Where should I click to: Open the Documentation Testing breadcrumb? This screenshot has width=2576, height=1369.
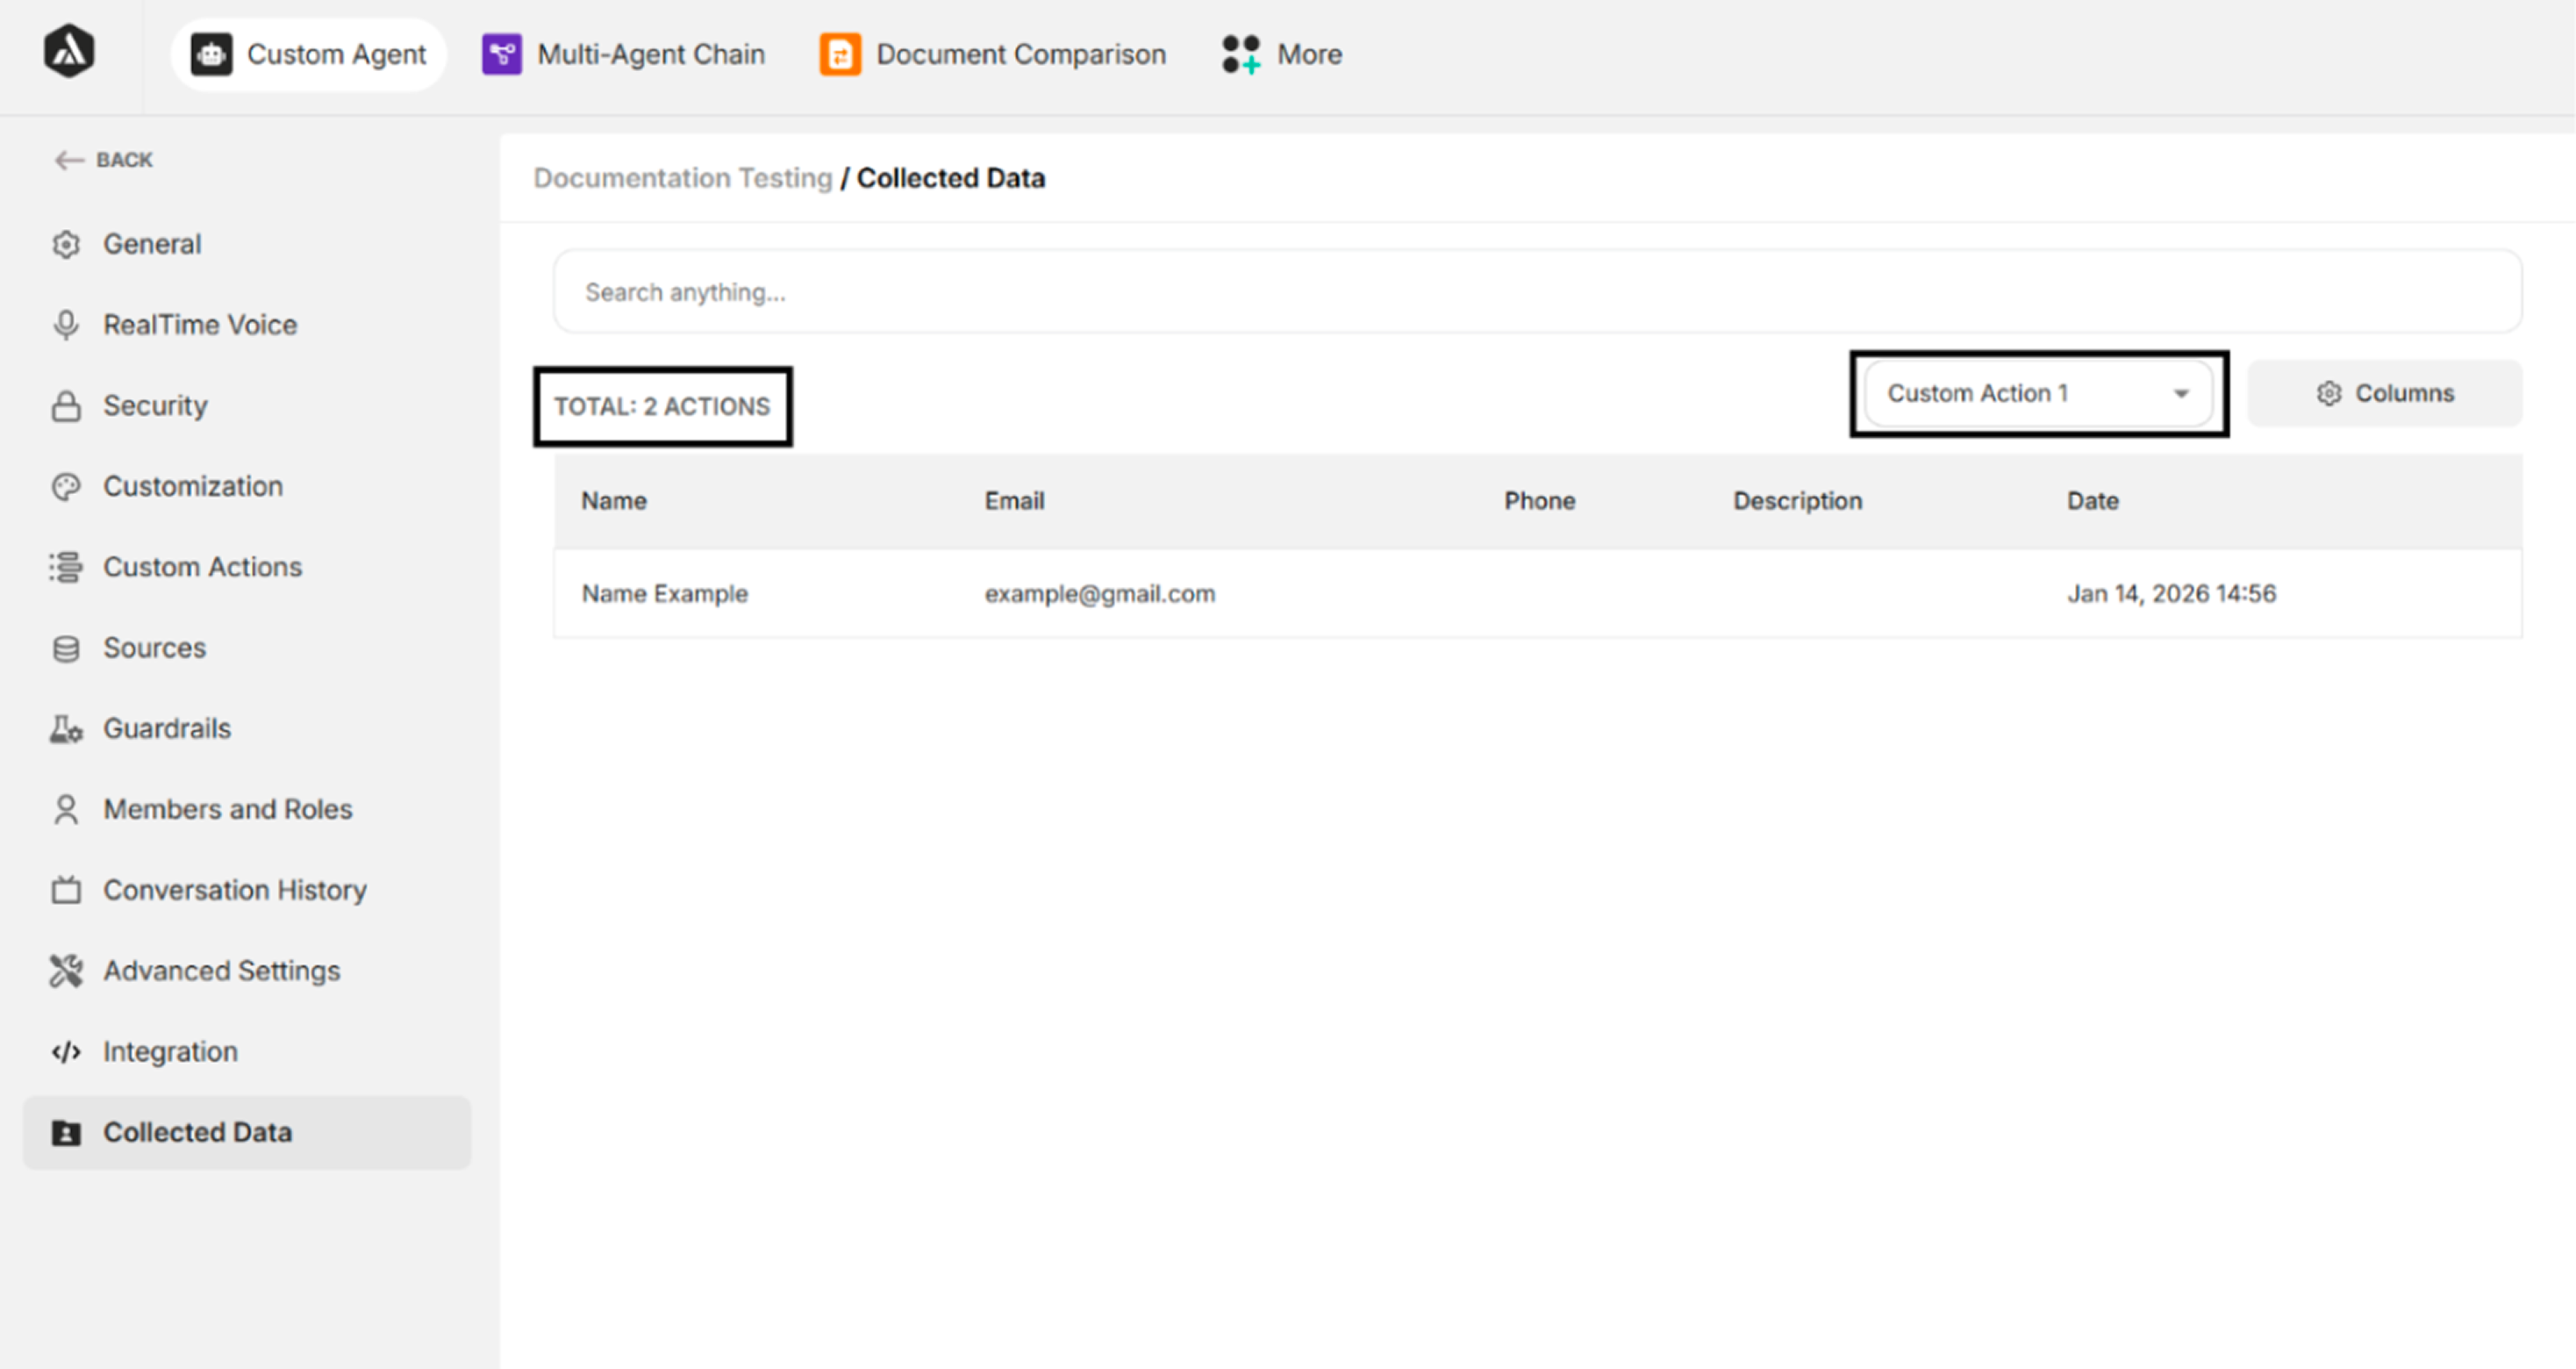(682, 178)
